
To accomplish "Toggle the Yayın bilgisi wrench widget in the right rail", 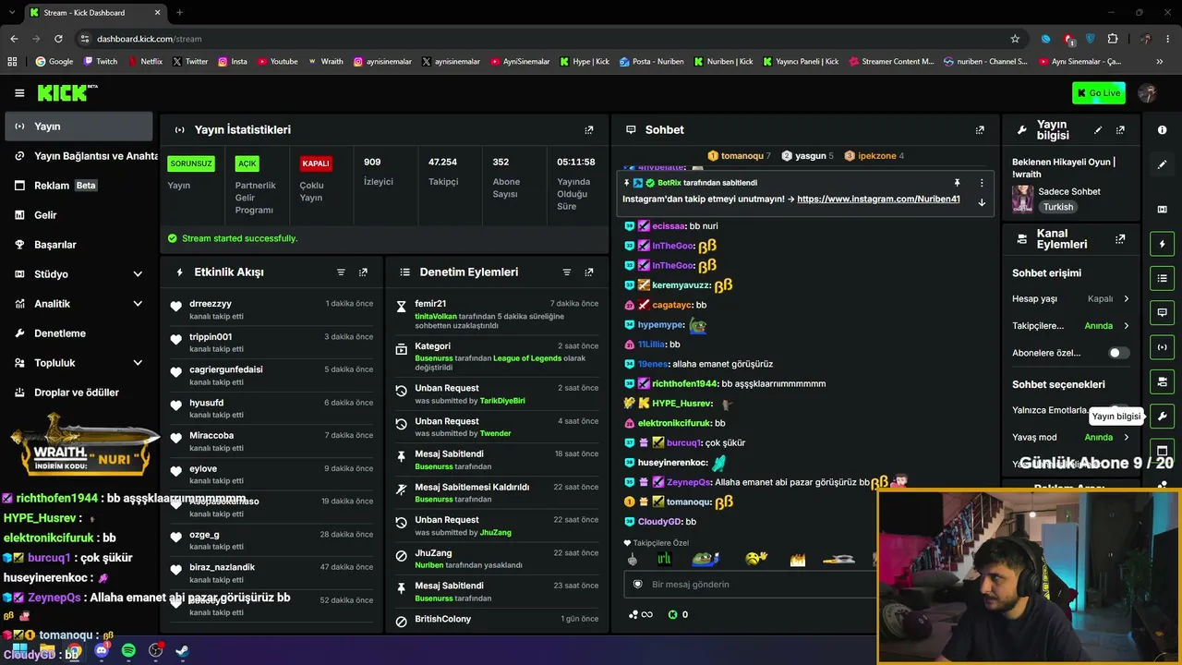I will 1163,416.
